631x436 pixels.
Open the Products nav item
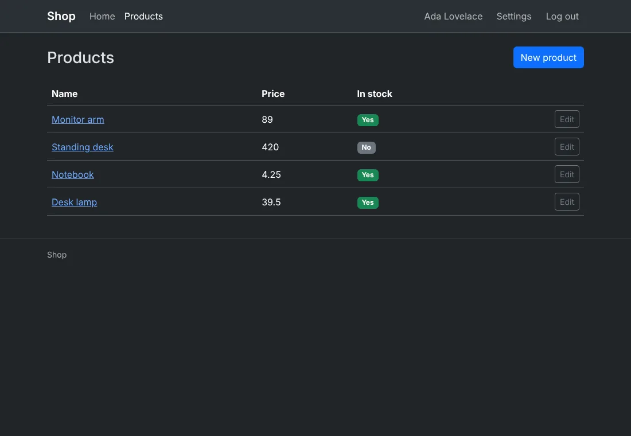(143, 16)
